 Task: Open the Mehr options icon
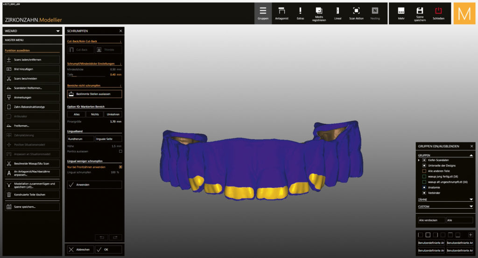click(401, 14)
